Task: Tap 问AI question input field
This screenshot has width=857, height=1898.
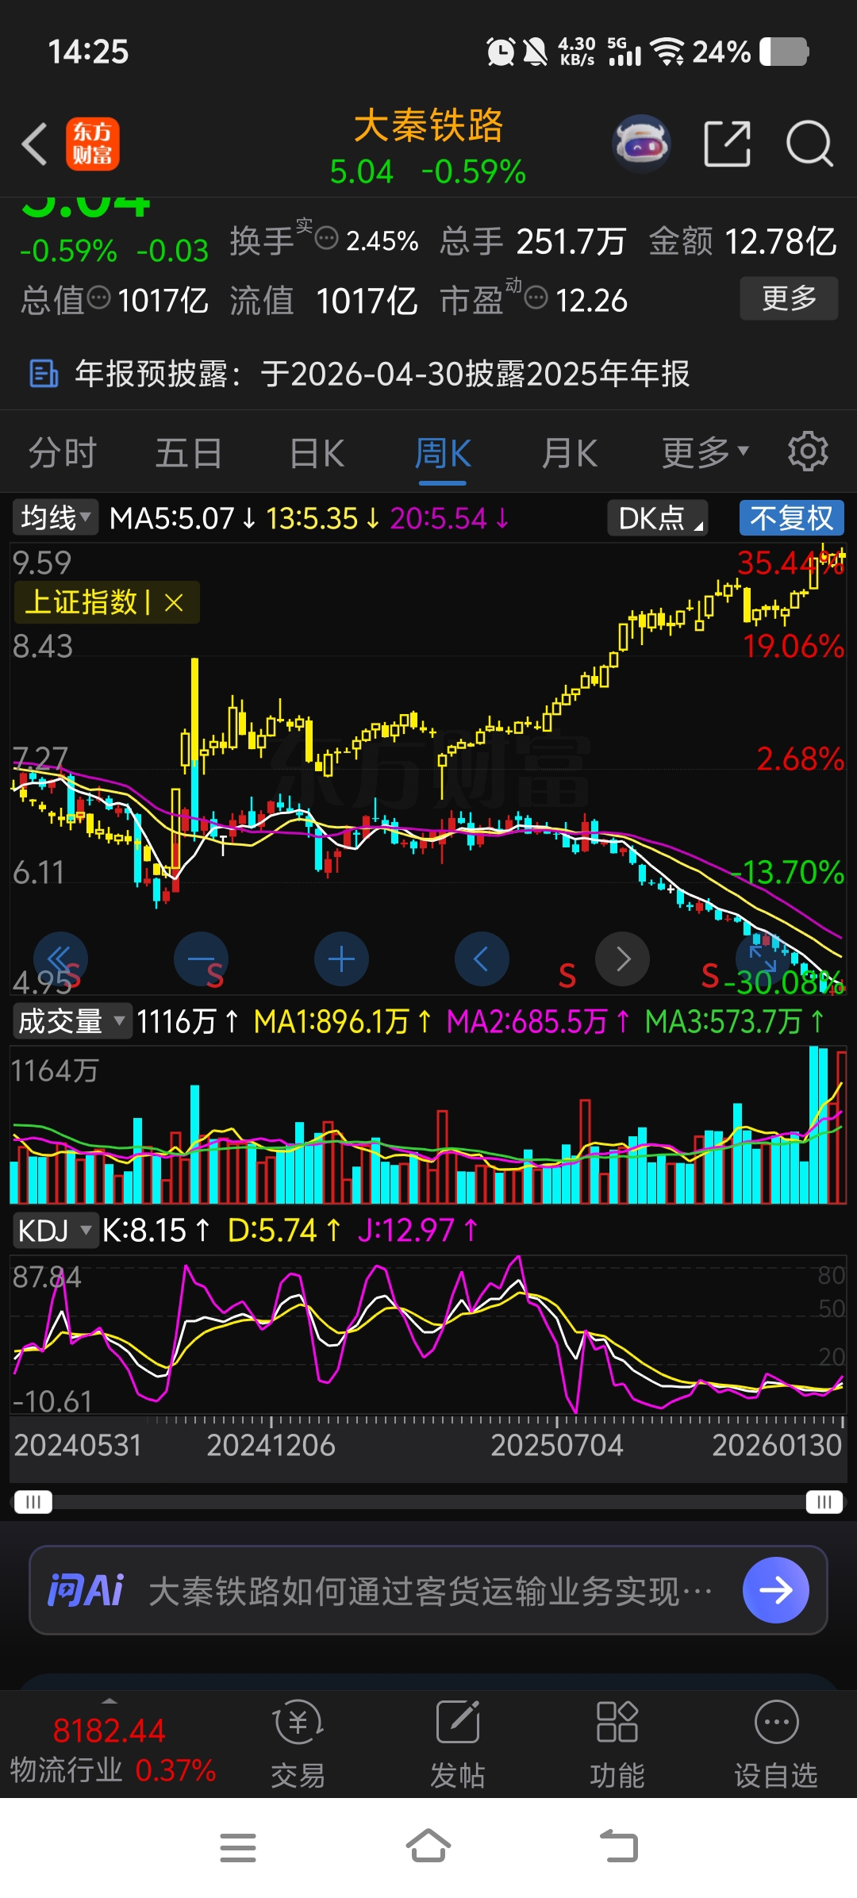Action: (x=428, y=1590)
